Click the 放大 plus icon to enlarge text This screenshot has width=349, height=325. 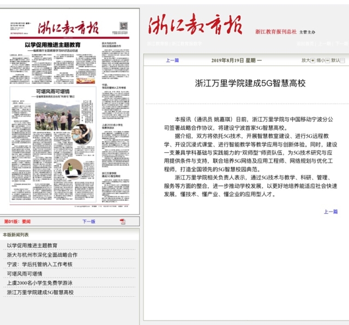click(x=312, y=61)
